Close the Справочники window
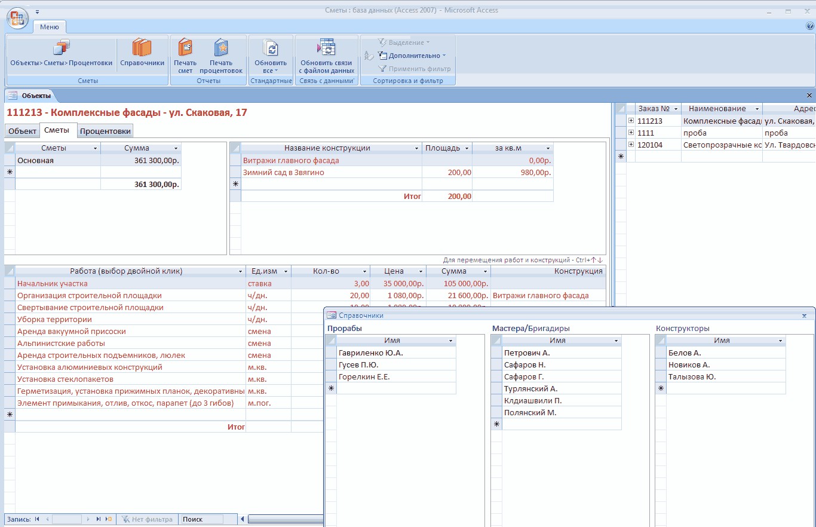816x527 pixels. 805,315
